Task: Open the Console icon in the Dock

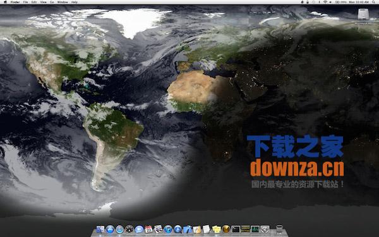Action: click(245, 229)
